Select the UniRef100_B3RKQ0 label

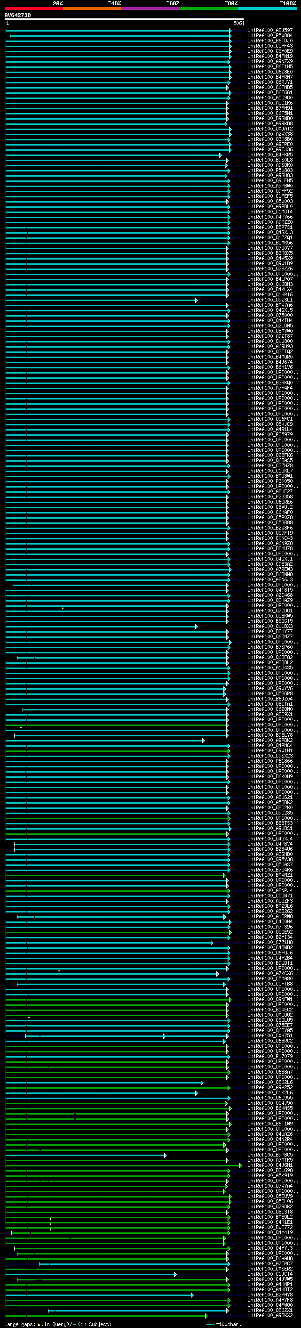(270, 383)
